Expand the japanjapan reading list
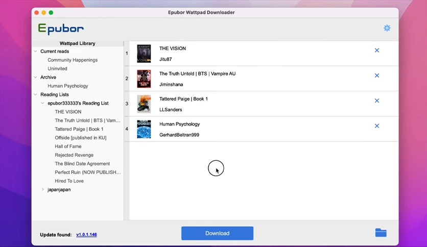427x247 pixels. [42, 189]
